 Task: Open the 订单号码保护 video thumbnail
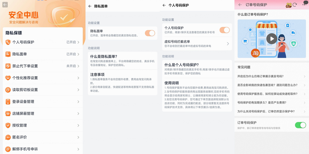point(272,39)
